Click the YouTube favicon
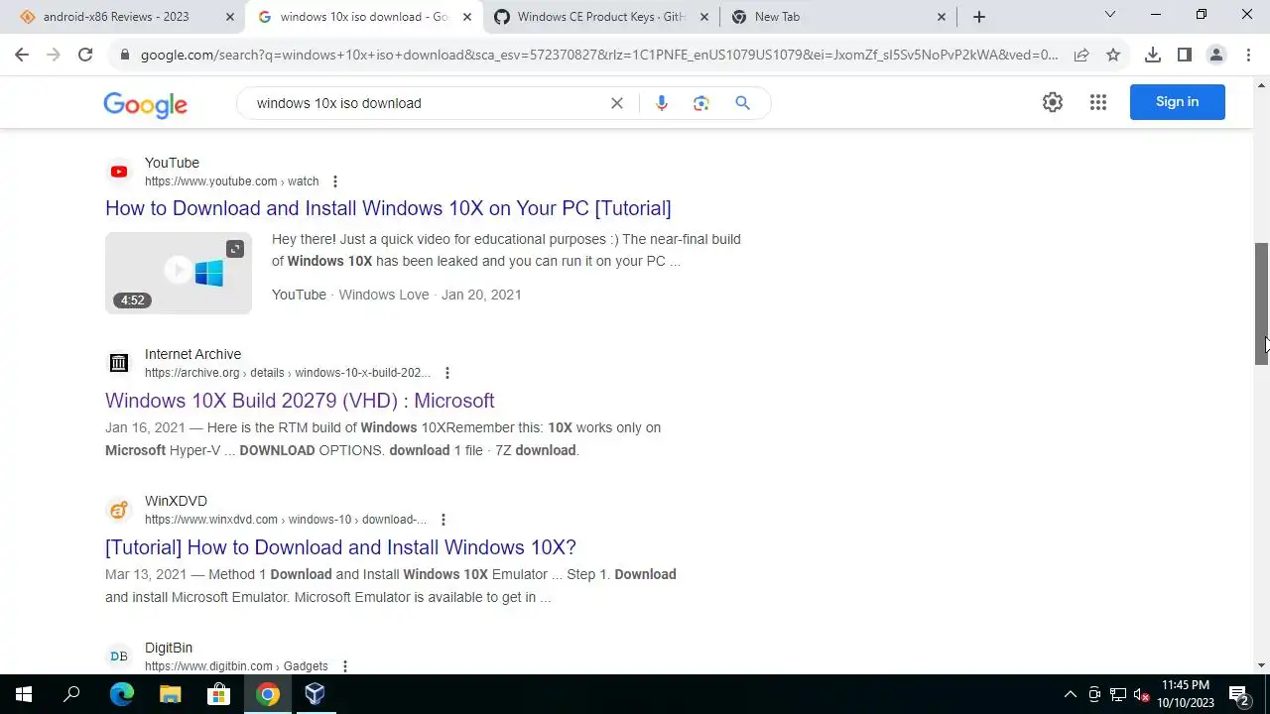The width and height of the screenshot is (1270, 714). pos(119,172)
